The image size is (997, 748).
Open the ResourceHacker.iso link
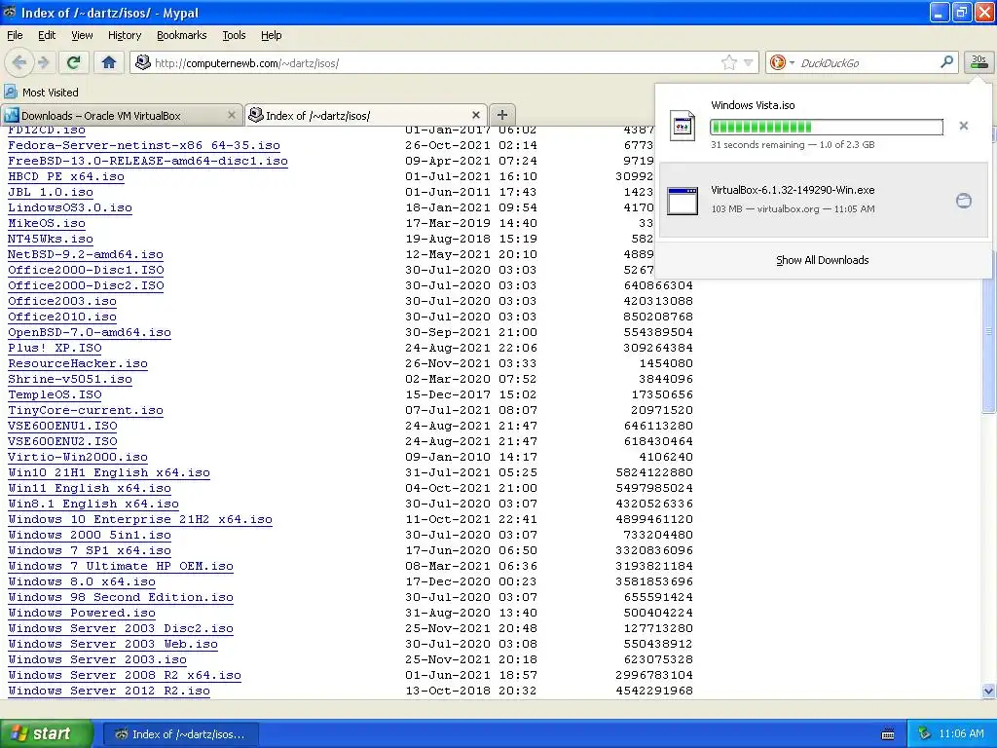[78, 363]
